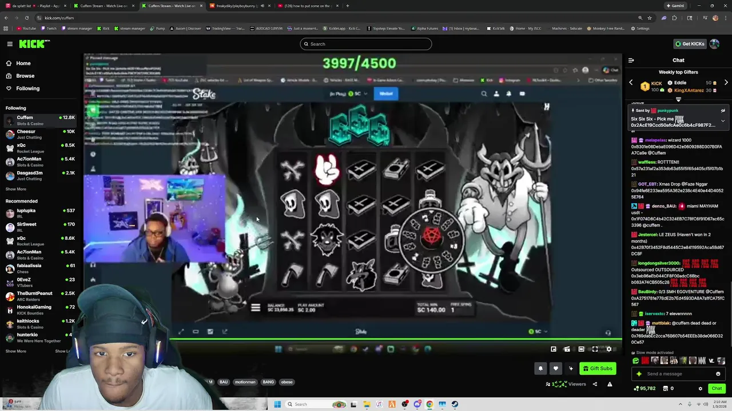Collapse the chat panel with the arrow icon
Image resolution: width=732 pixels, height=411 pixels.
pos(631,60)
